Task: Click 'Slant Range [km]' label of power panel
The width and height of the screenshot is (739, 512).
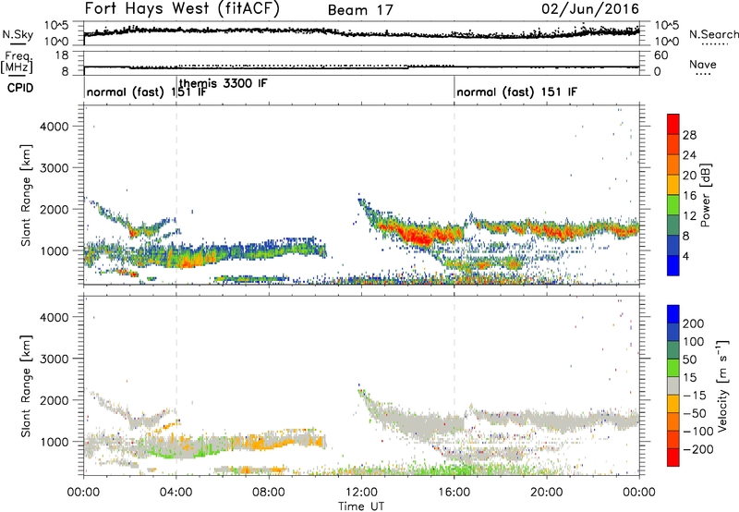Action: click(26, 195)
